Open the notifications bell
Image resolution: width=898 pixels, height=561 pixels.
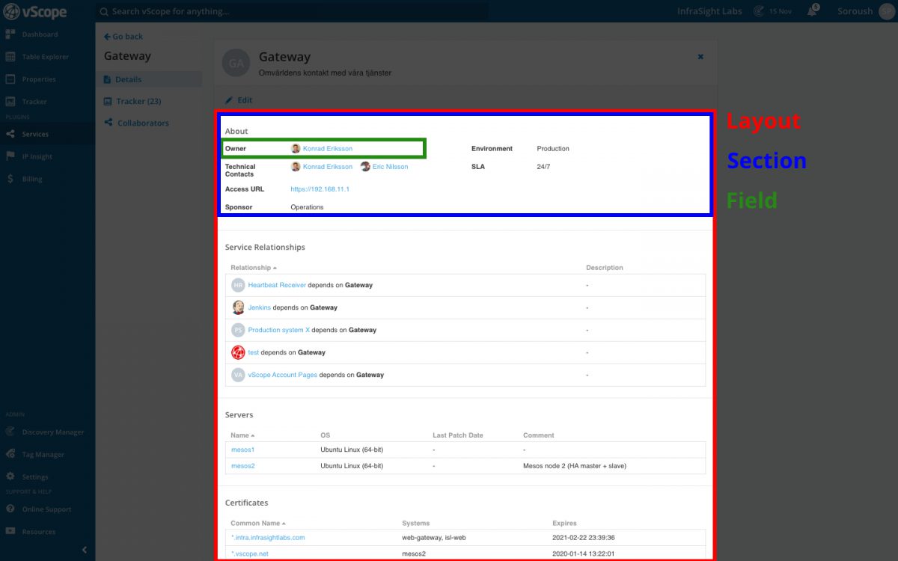[812, 11]
